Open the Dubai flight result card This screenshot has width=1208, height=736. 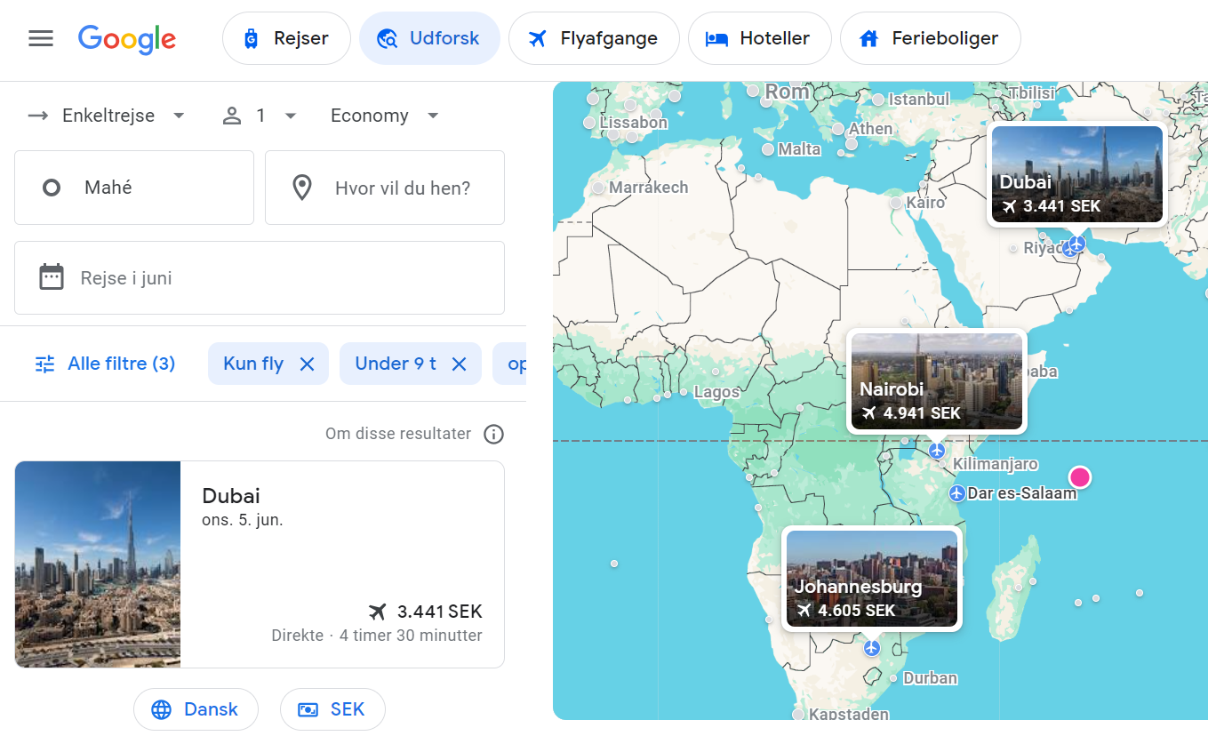(259, 564)
